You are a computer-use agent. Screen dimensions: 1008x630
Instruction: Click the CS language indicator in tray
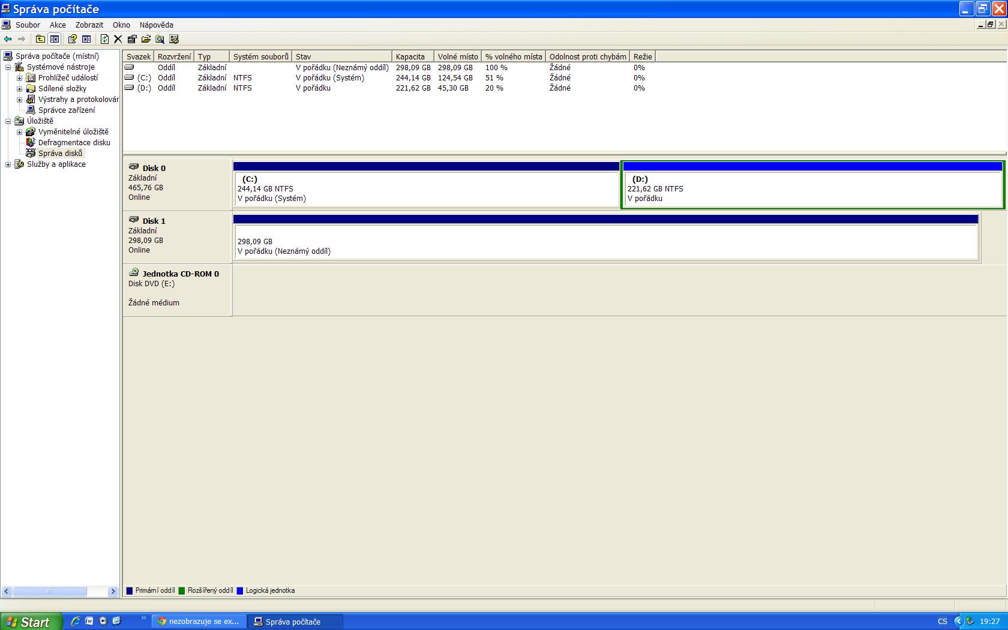click(x=943, y=622)
